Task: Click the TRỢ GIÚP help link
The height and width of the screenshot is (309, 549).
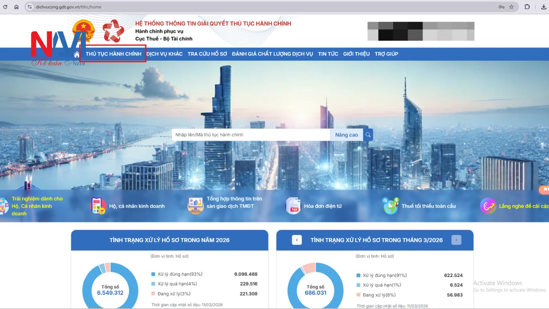Action: [386, 54]
